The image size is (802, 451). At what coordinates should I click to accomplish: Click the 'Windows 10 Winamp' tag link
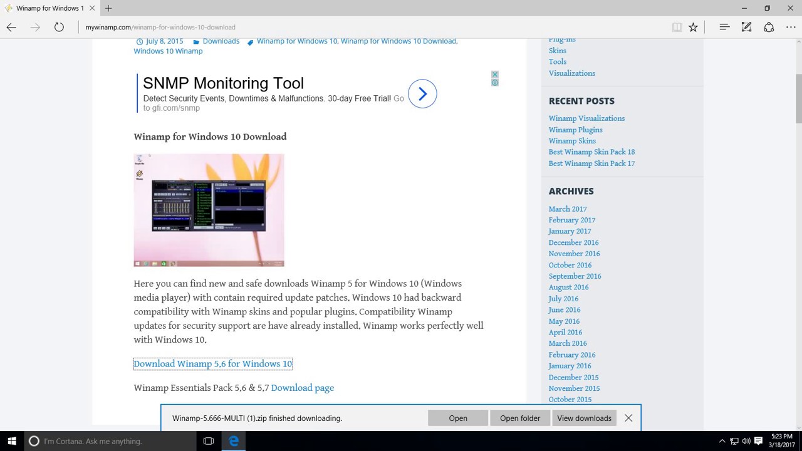(x=168, y=51)
